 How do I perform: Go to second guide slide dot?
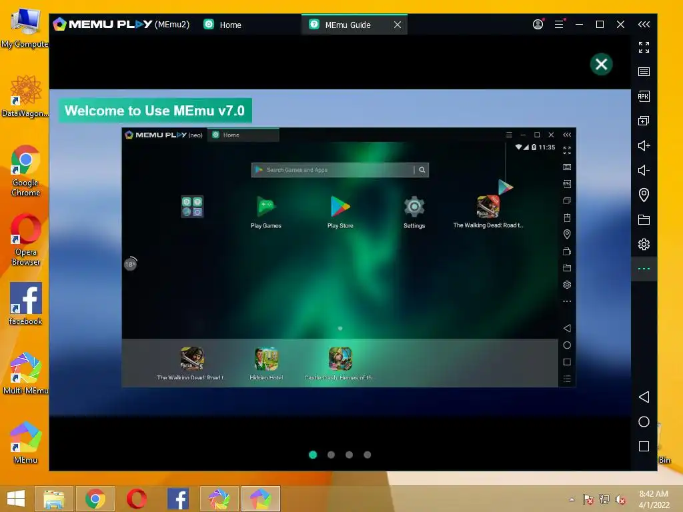[331, 455]
